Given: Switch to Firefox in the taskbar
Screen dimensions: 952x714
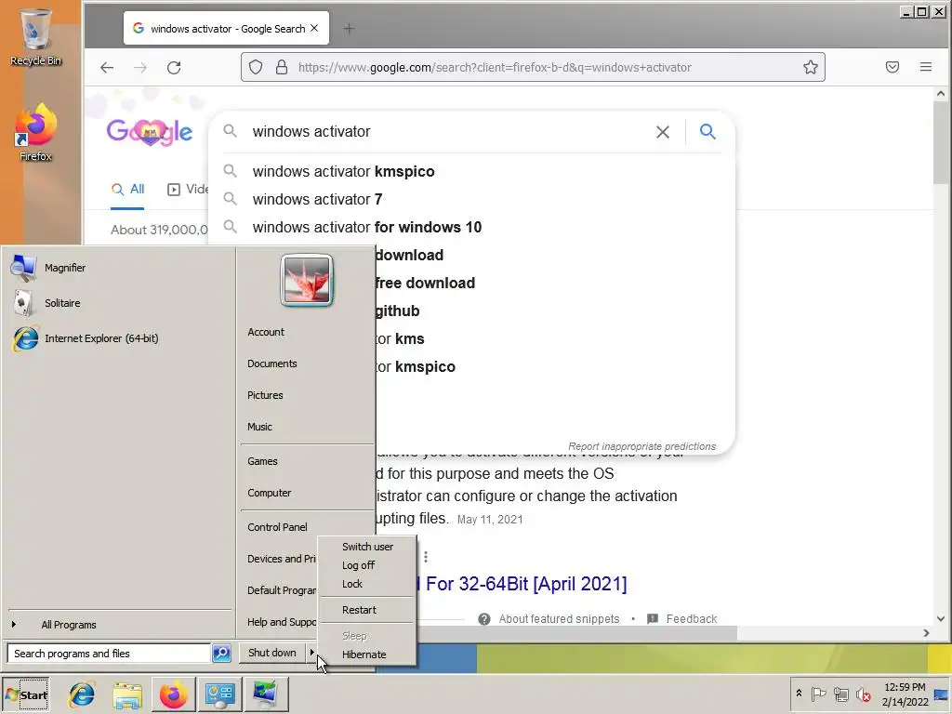Looking at the screenshot, I should click(173, 694).
